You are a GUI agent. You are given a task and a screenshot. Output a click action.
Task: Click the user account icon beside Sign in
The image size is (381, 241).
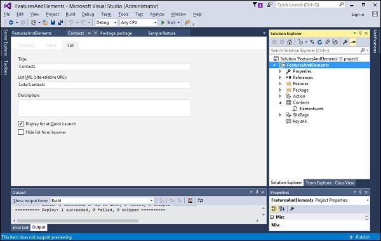pyautogui.click(x=375, y=14)
